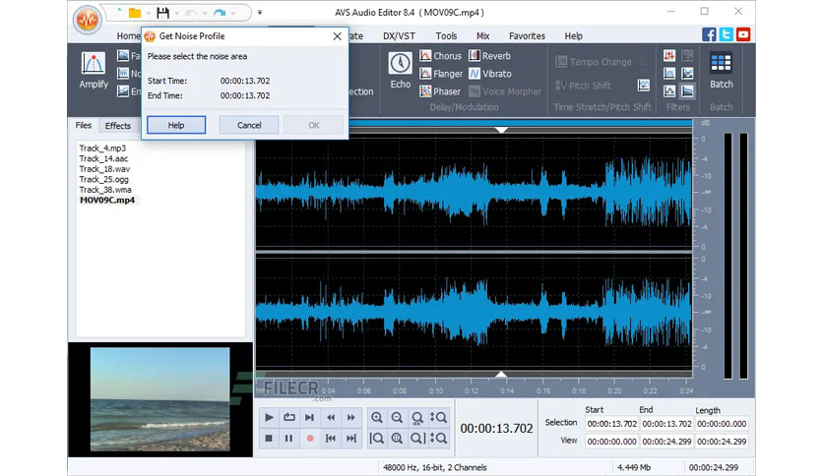The width and height of the screenshot is (823, 476).
Task: Open the DX/VST ribbon tab
Action: click(x=399, y=35)
